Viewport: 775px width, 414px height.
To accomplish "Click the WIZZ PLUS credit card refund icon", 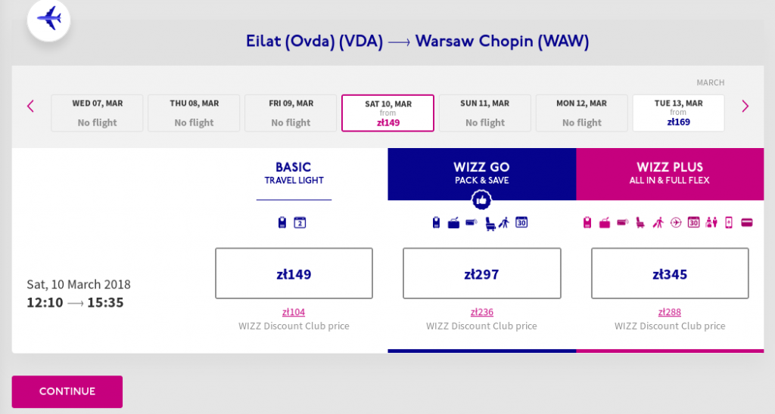I will (747, 223).
